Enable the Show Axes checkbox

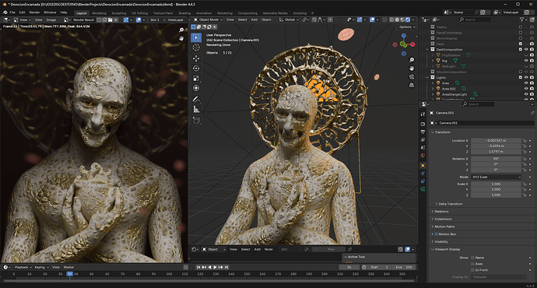pyautogui.click(x=472, y=264)
